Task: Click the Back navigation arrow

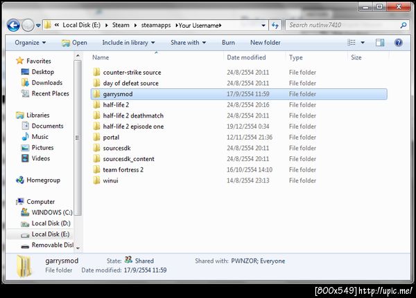Action: 13,26
